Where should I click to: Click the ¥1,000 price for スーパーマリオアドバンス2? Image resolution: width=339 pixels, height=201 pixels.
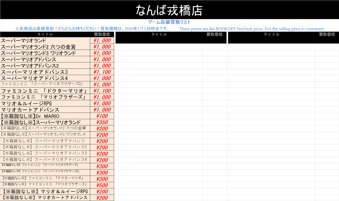pos(102,65)
